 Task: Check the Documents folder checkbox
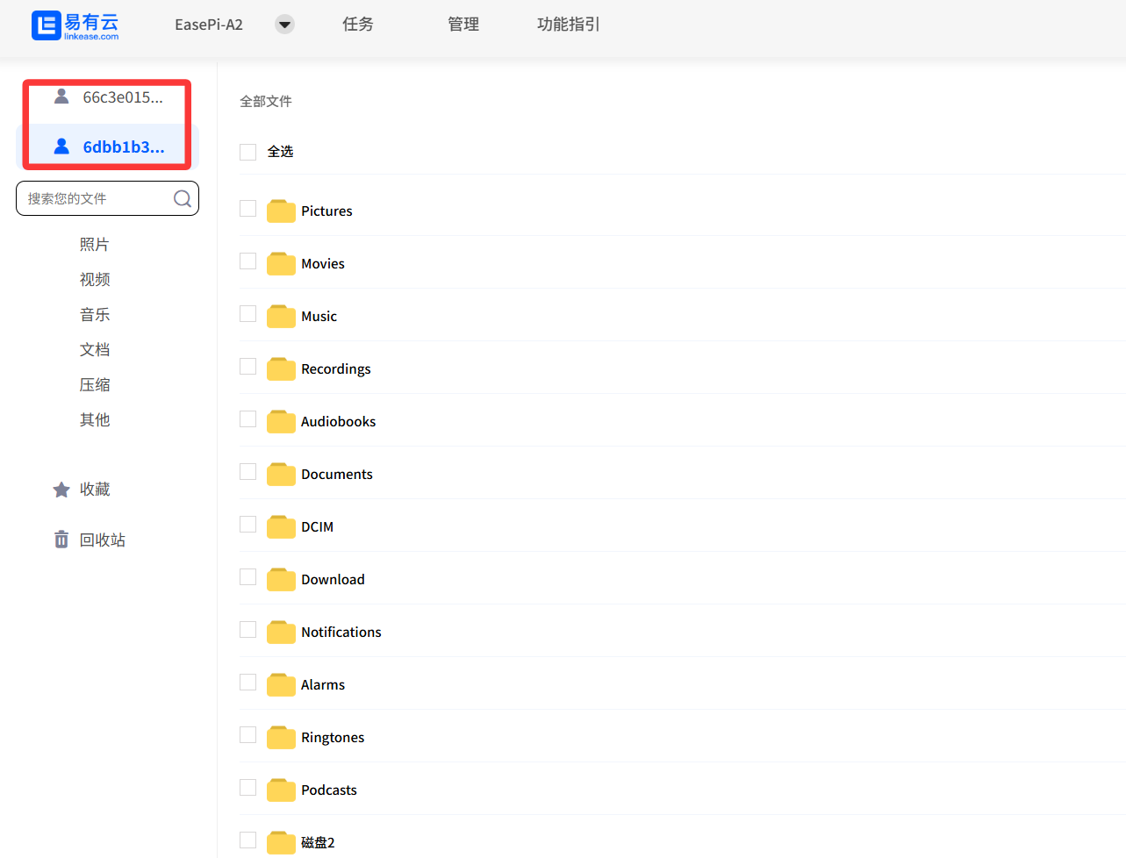coord(248,472)
